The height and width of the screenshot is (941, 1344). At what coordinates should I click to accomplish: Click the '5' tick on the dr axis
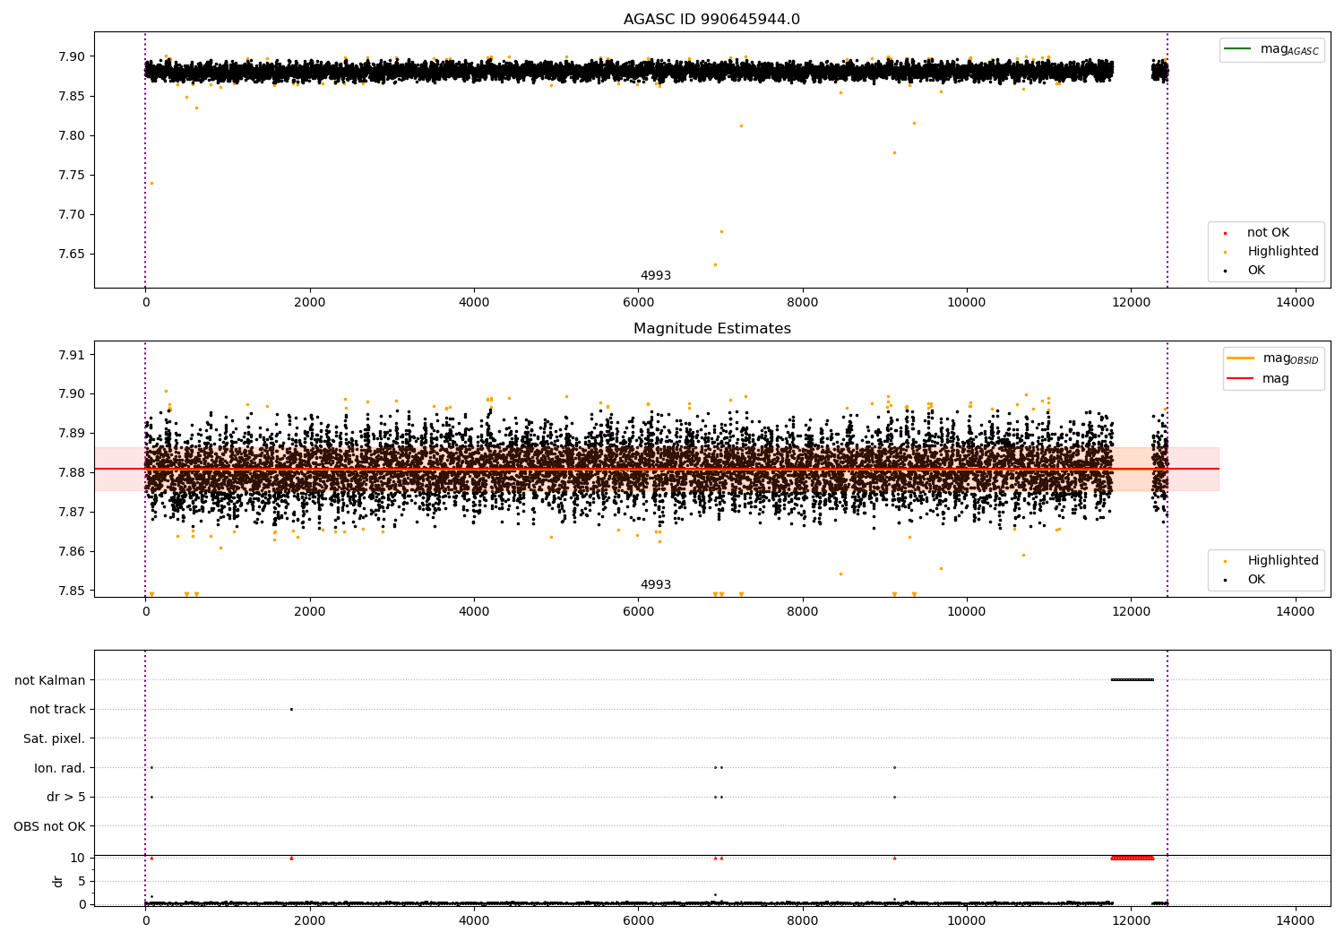[x=82, y=882]
